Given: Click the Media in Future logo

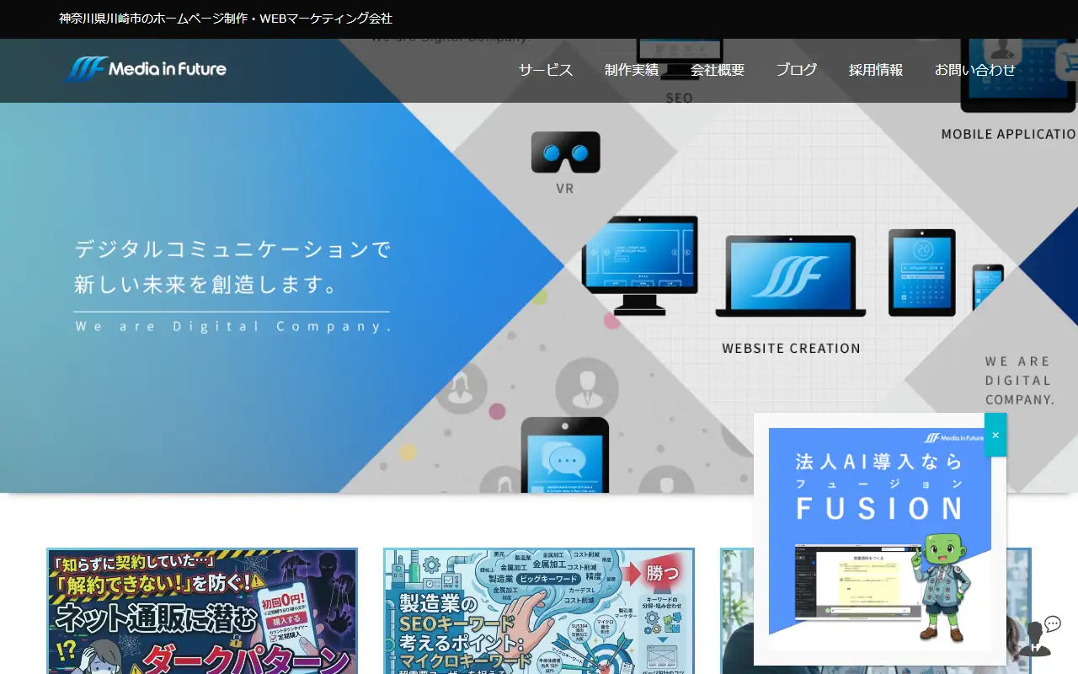Looking at the screenshot, I should (147, 68).
